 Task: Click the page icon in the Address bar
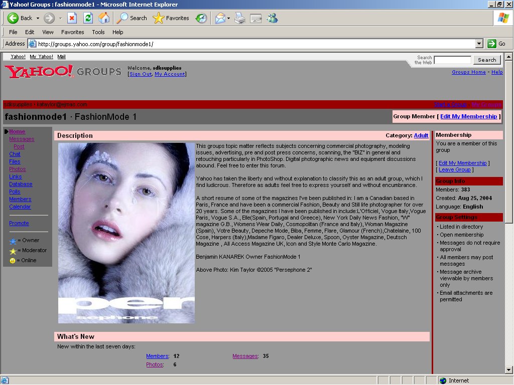(32, 44)
